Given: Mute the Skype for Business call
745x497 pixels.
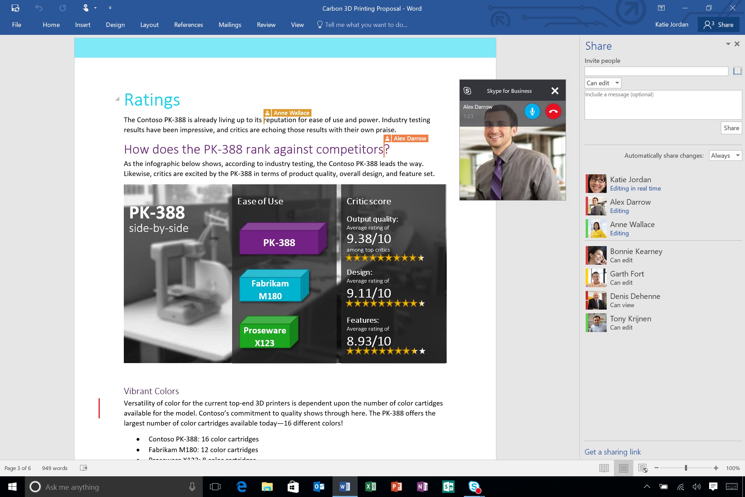Looking at the screenshot, I should click(x=531, y=111).
